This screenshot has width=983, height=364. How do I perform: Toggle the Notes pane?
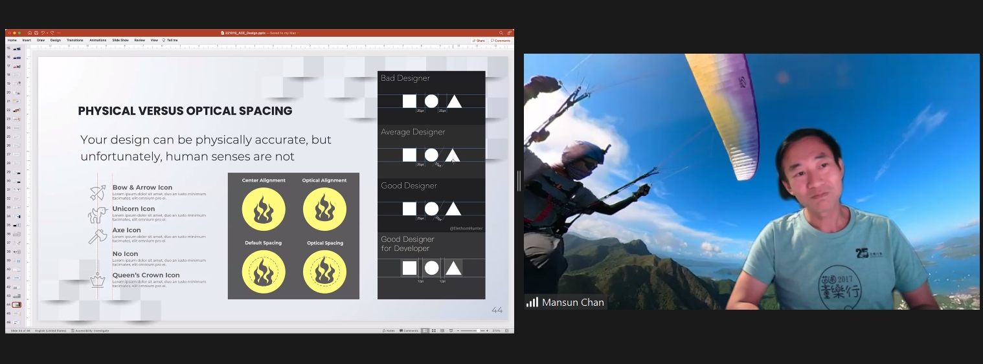(x=389, y=330)
